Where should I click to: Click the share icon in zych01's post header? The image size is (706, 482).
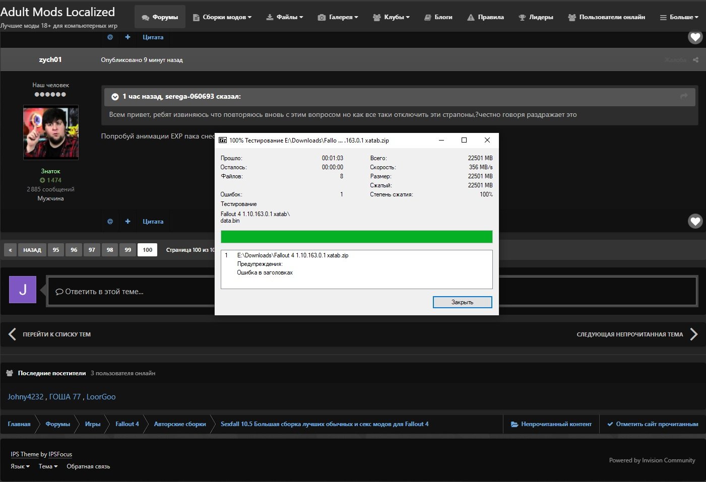(x=695, y=60)
